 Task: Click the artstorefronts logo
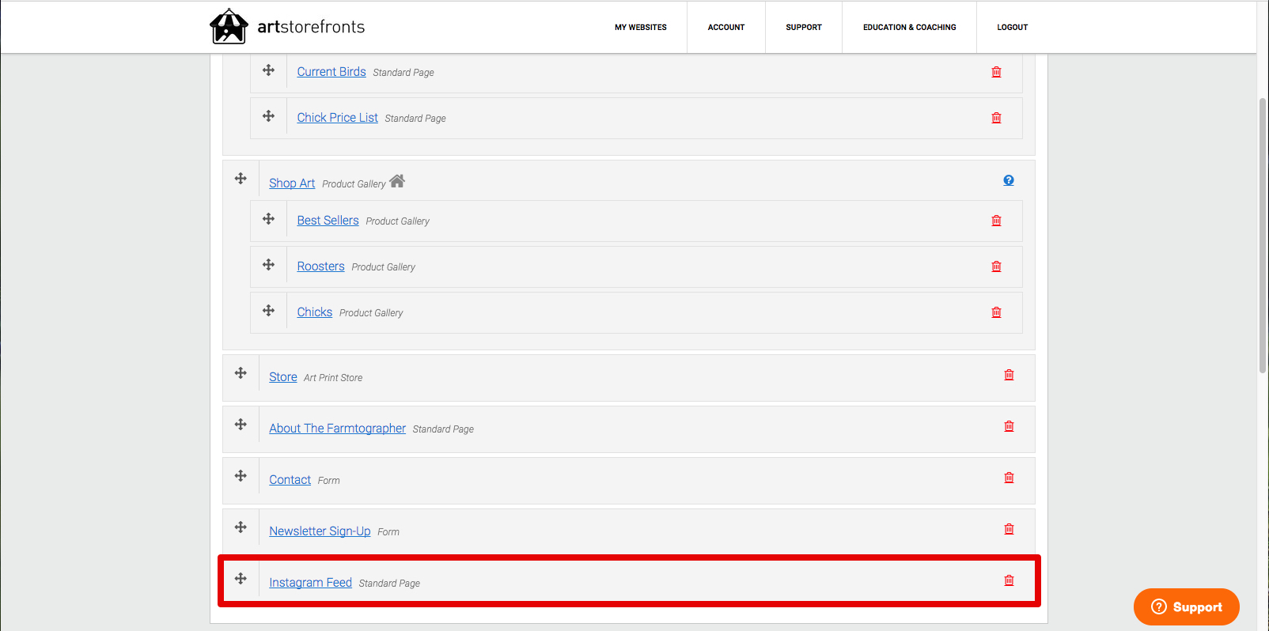[x=287, y=27]
